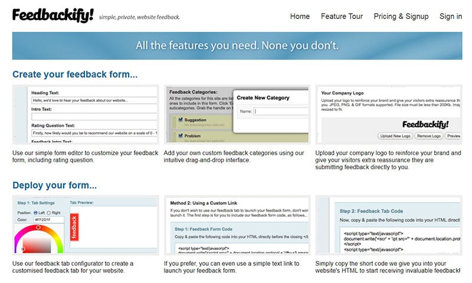
Task: Select the Left position radio button
Action: click(35, 213)
